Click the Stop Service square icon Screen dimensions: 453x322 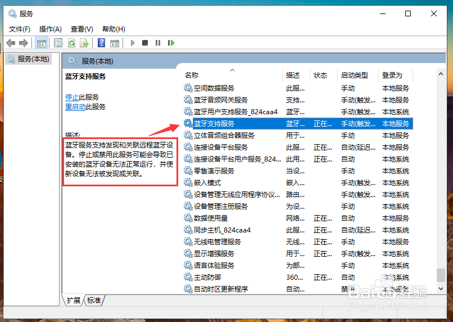[145, 43]
